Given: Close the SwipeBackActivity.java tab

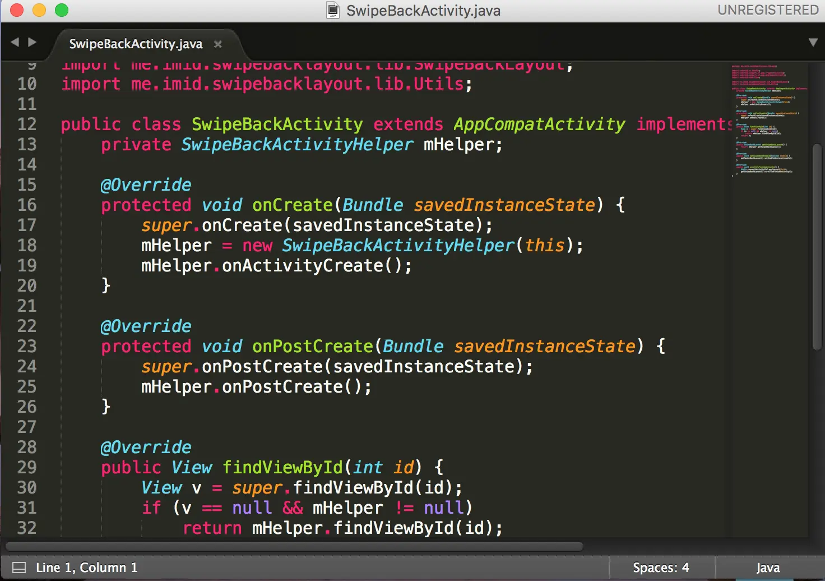Looking at the screenshot, I should click(x=218, y=44).
